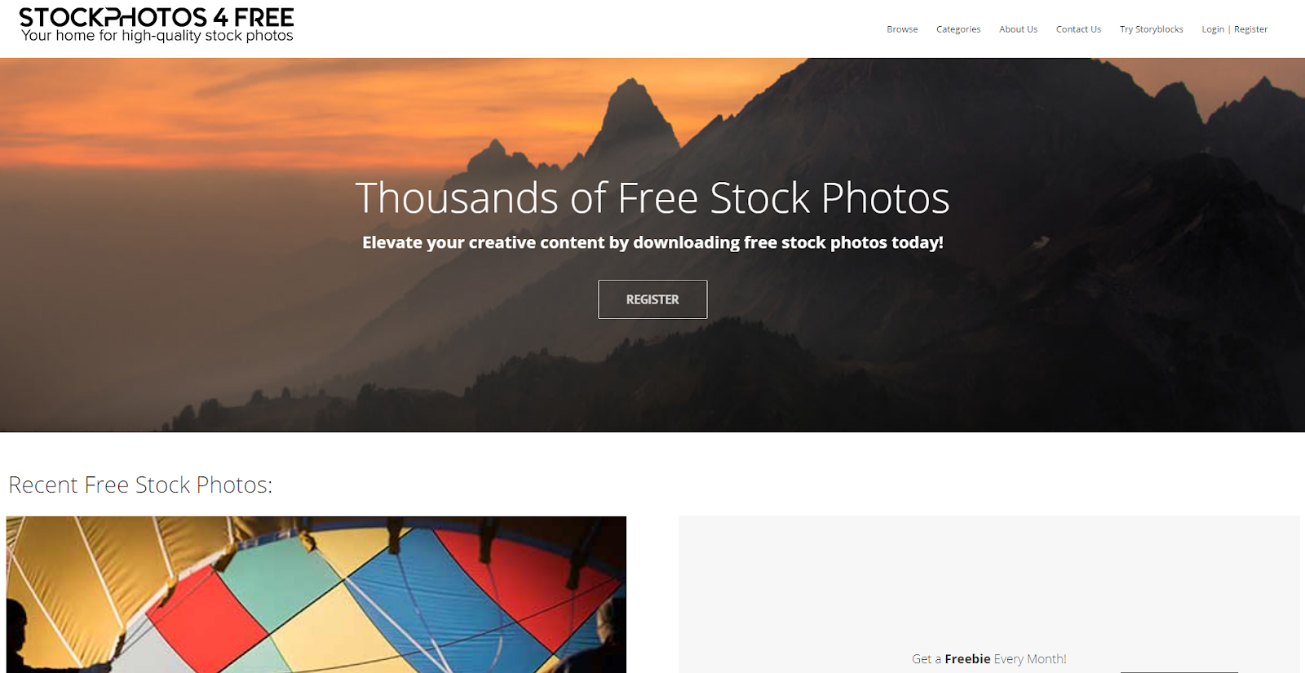Open the hot air balloon photo thumbnail
1305x673 pixels.
pos(316,595)
